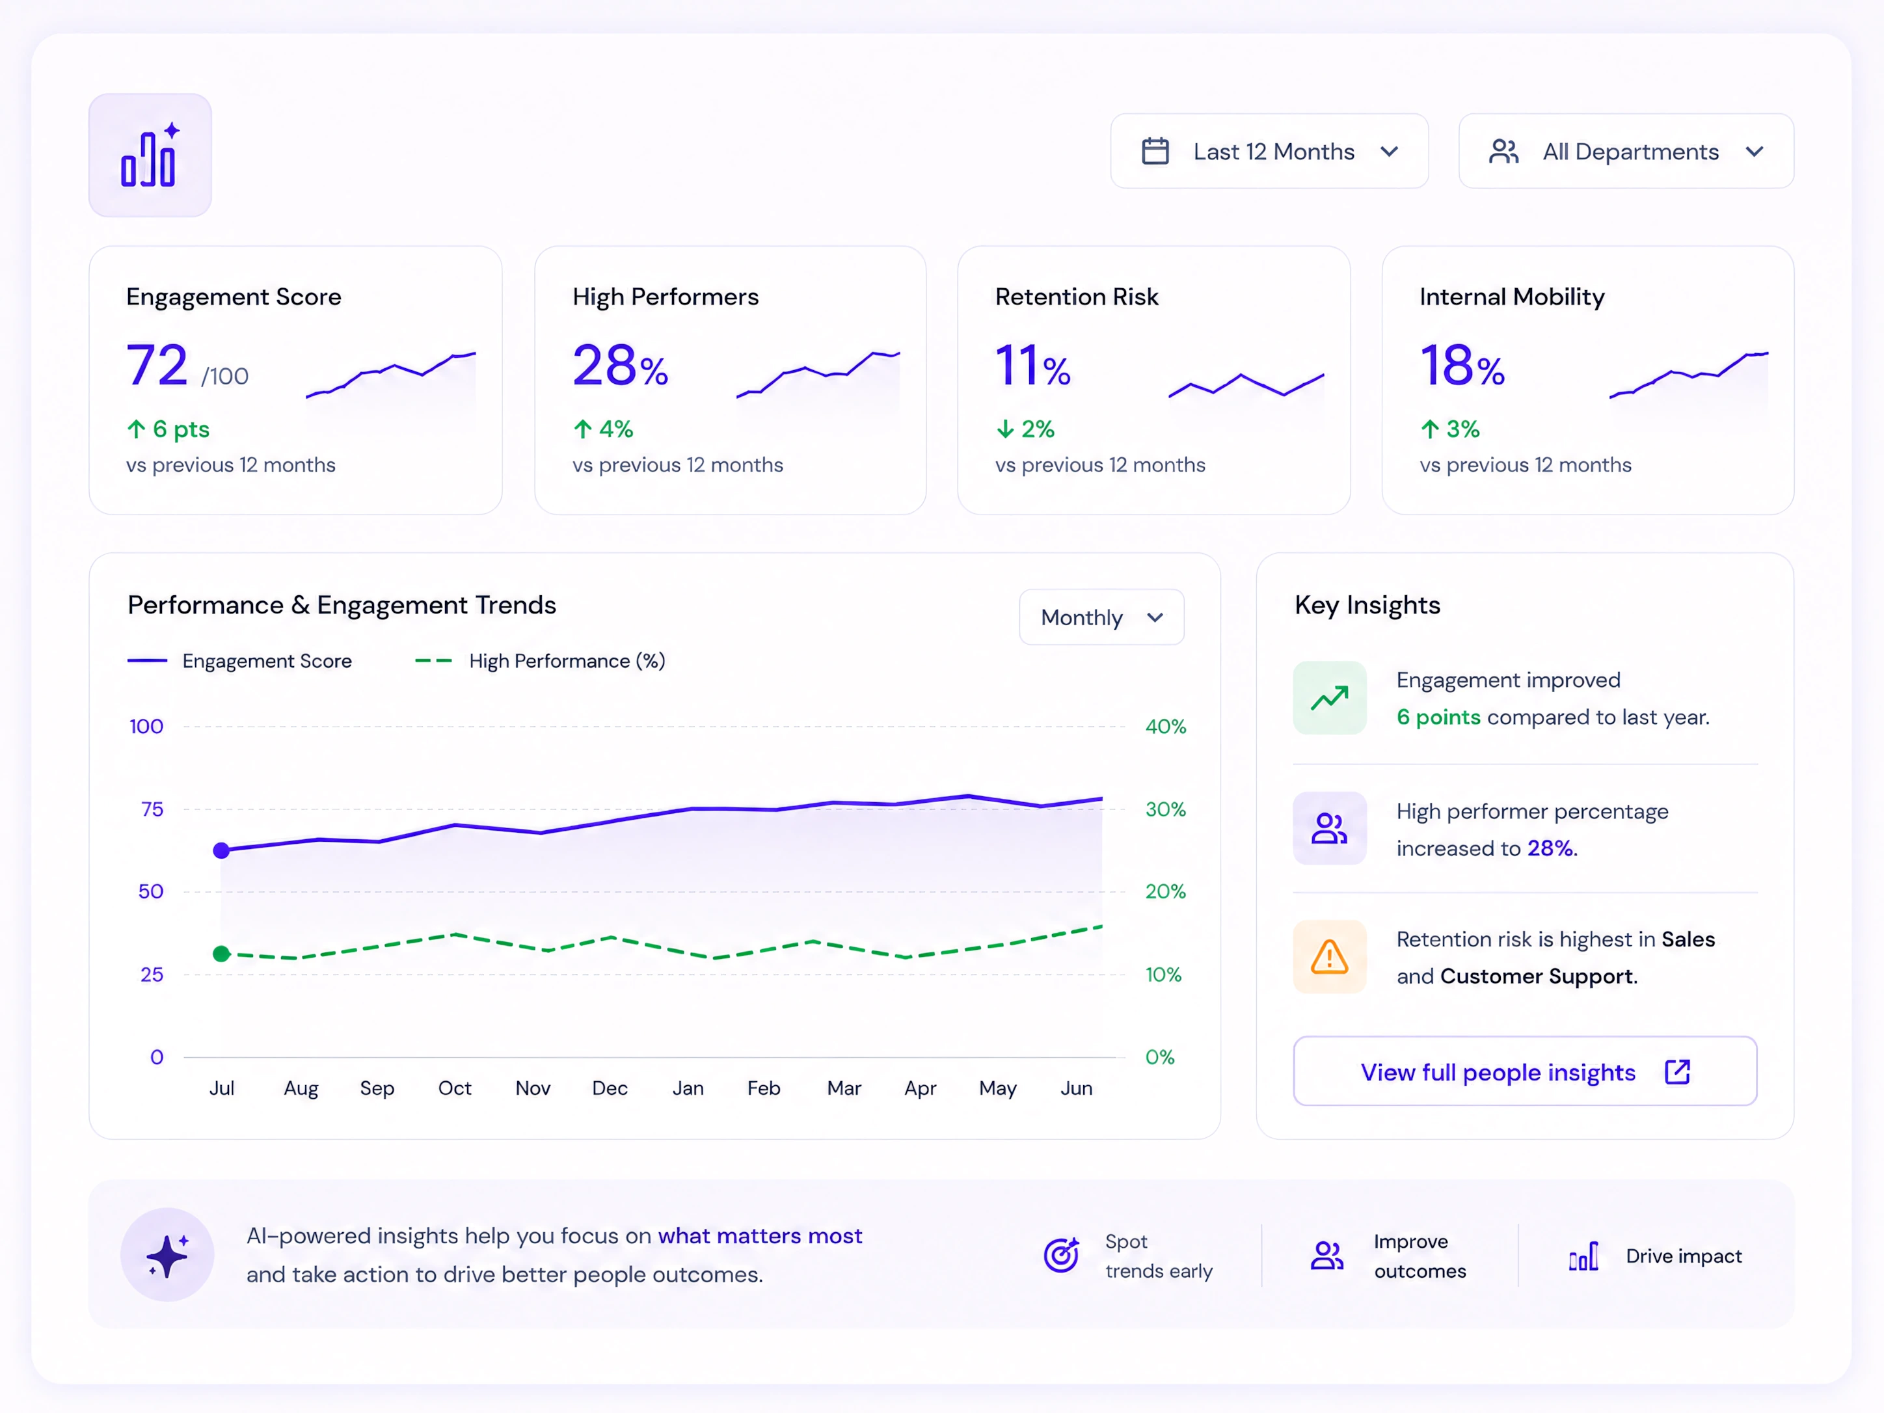Click the target icon beside Spot trends early
The width and height of the screenshot is (1884, 1413).
click(x=1062, y=1254)
